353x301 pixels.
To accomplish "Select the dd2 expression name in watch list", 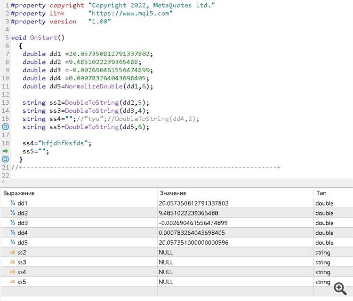I will pos(23,213).
